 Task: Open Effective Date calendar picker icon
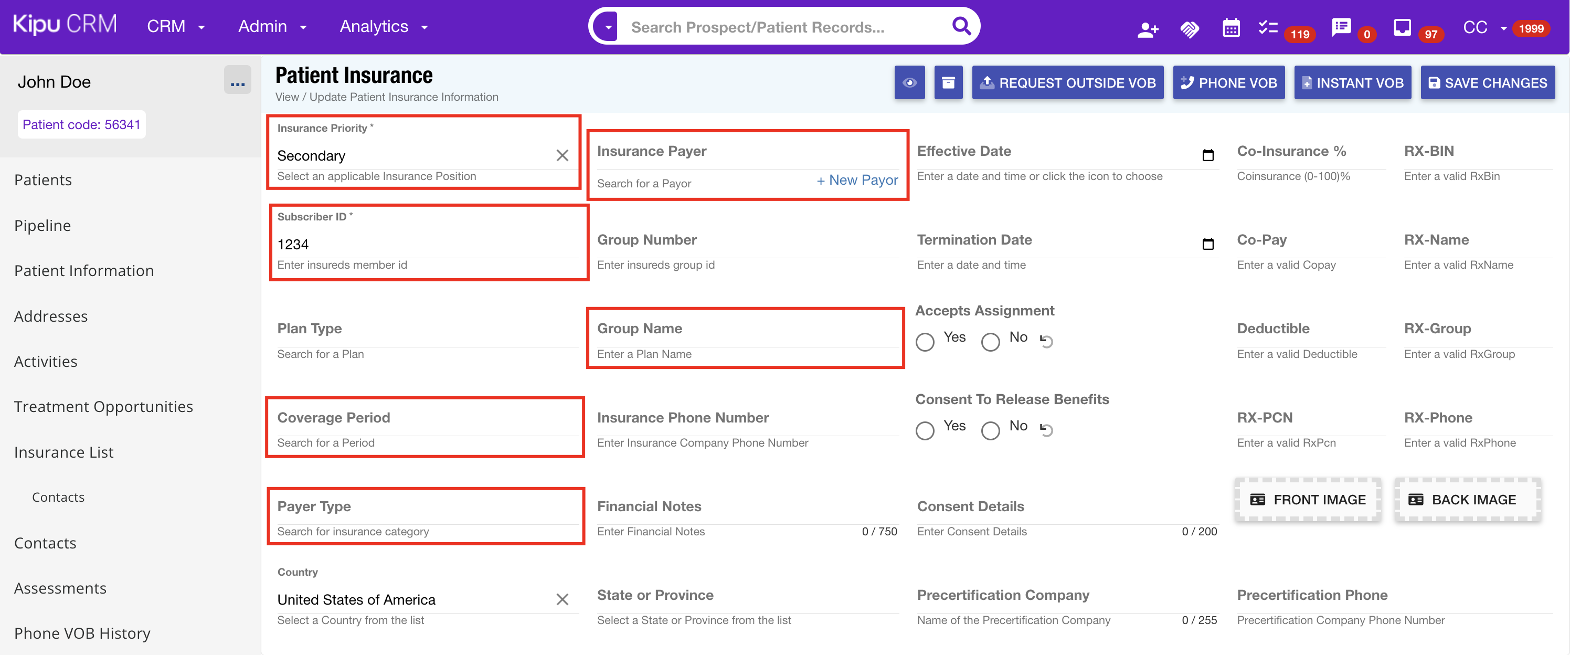click(1207, 155)
